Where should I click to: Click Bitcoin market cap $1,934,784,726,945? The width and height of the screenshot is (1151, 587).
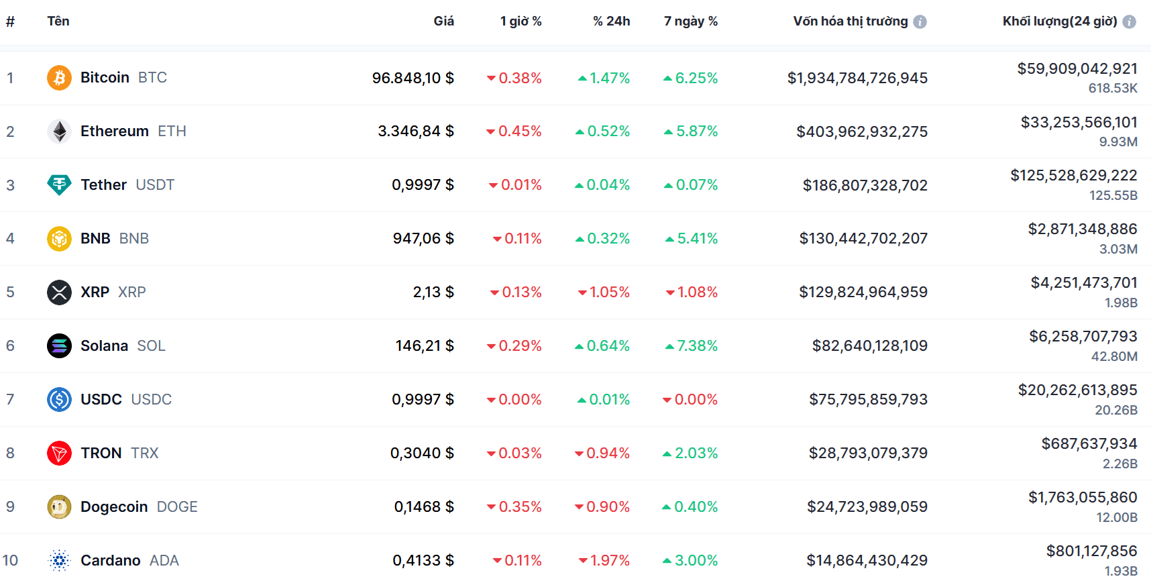click(x=857, y=78)
